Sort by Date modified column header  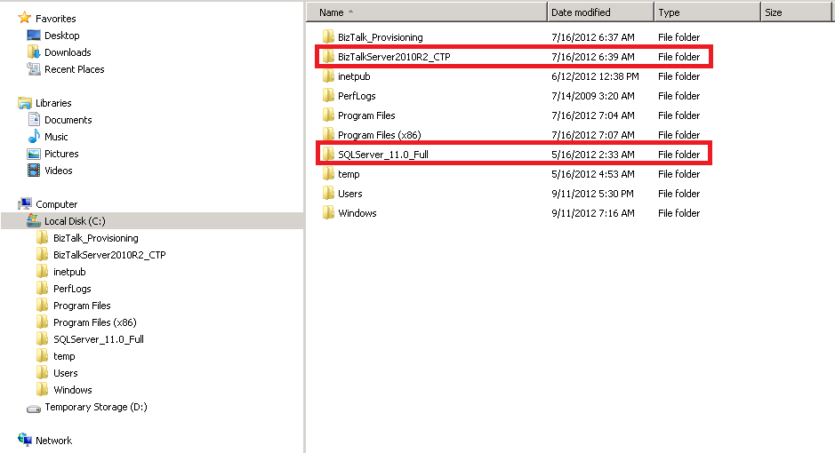pos(601,12)
